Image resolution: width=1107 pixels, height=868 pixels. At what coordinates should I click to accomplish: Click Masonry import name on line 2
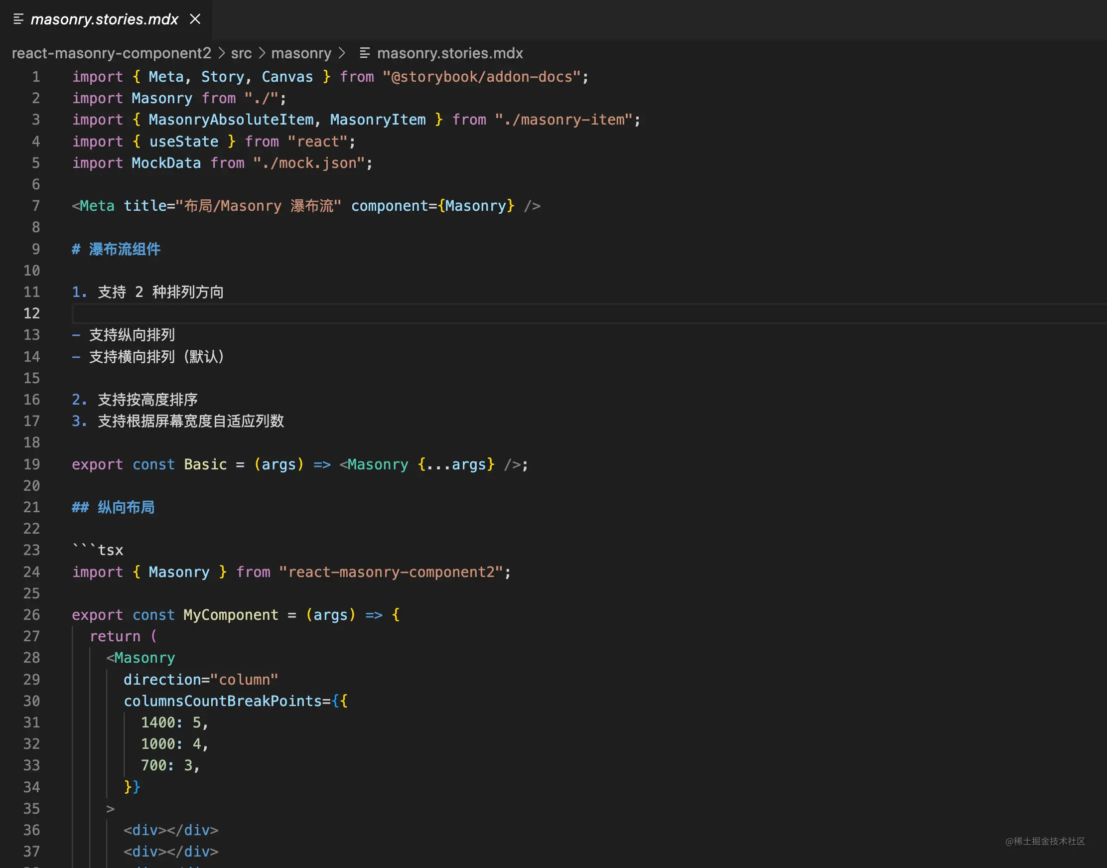(x=162, y=98)
